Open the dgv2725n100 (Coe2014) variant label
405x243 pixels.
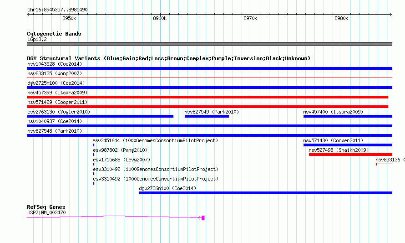56,83
